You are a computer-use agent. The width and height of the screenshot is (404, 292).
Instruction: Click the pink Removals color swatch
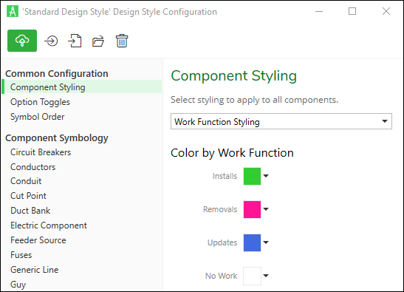coord(252,209)
